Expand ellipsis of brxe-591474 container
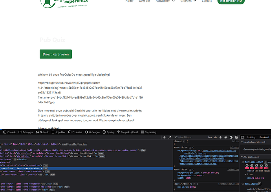 tap(43, 184)
